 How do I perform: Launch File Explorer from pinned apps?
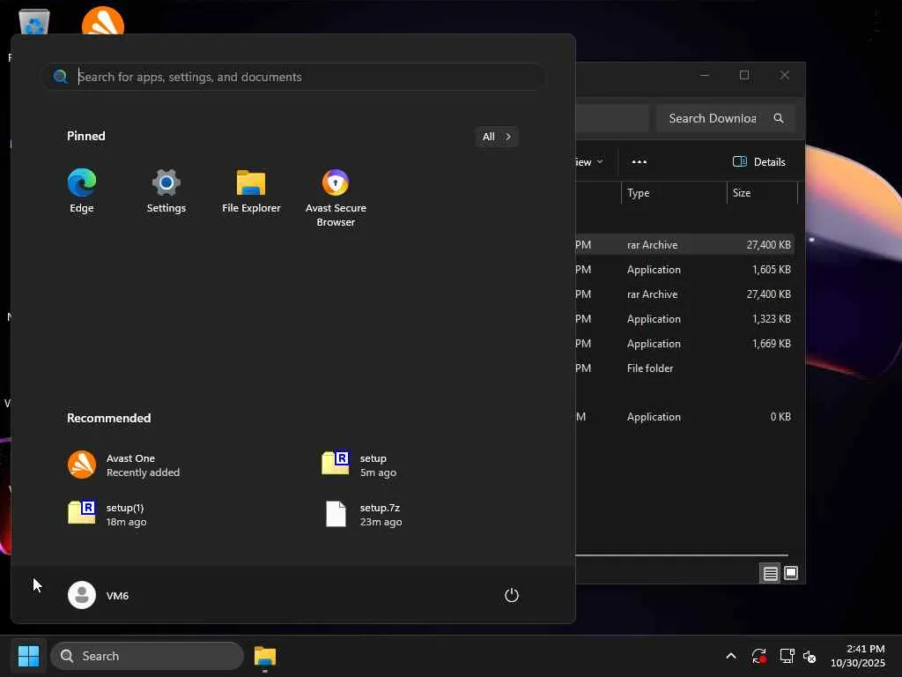(251, 191)
